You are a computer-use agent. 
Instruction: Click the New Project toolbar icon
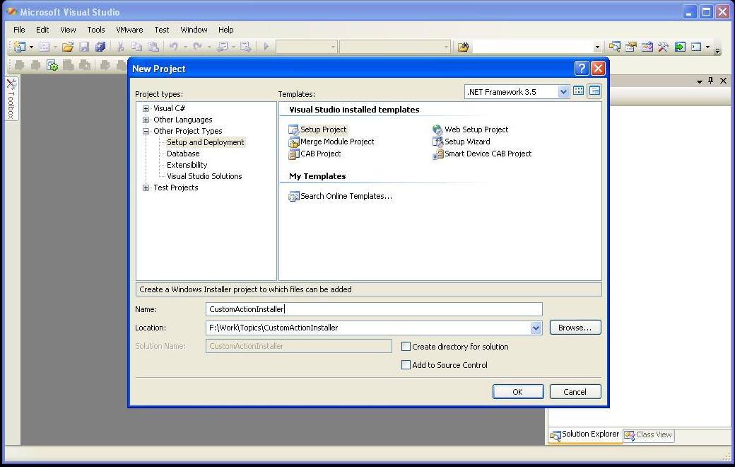(20, 47)
